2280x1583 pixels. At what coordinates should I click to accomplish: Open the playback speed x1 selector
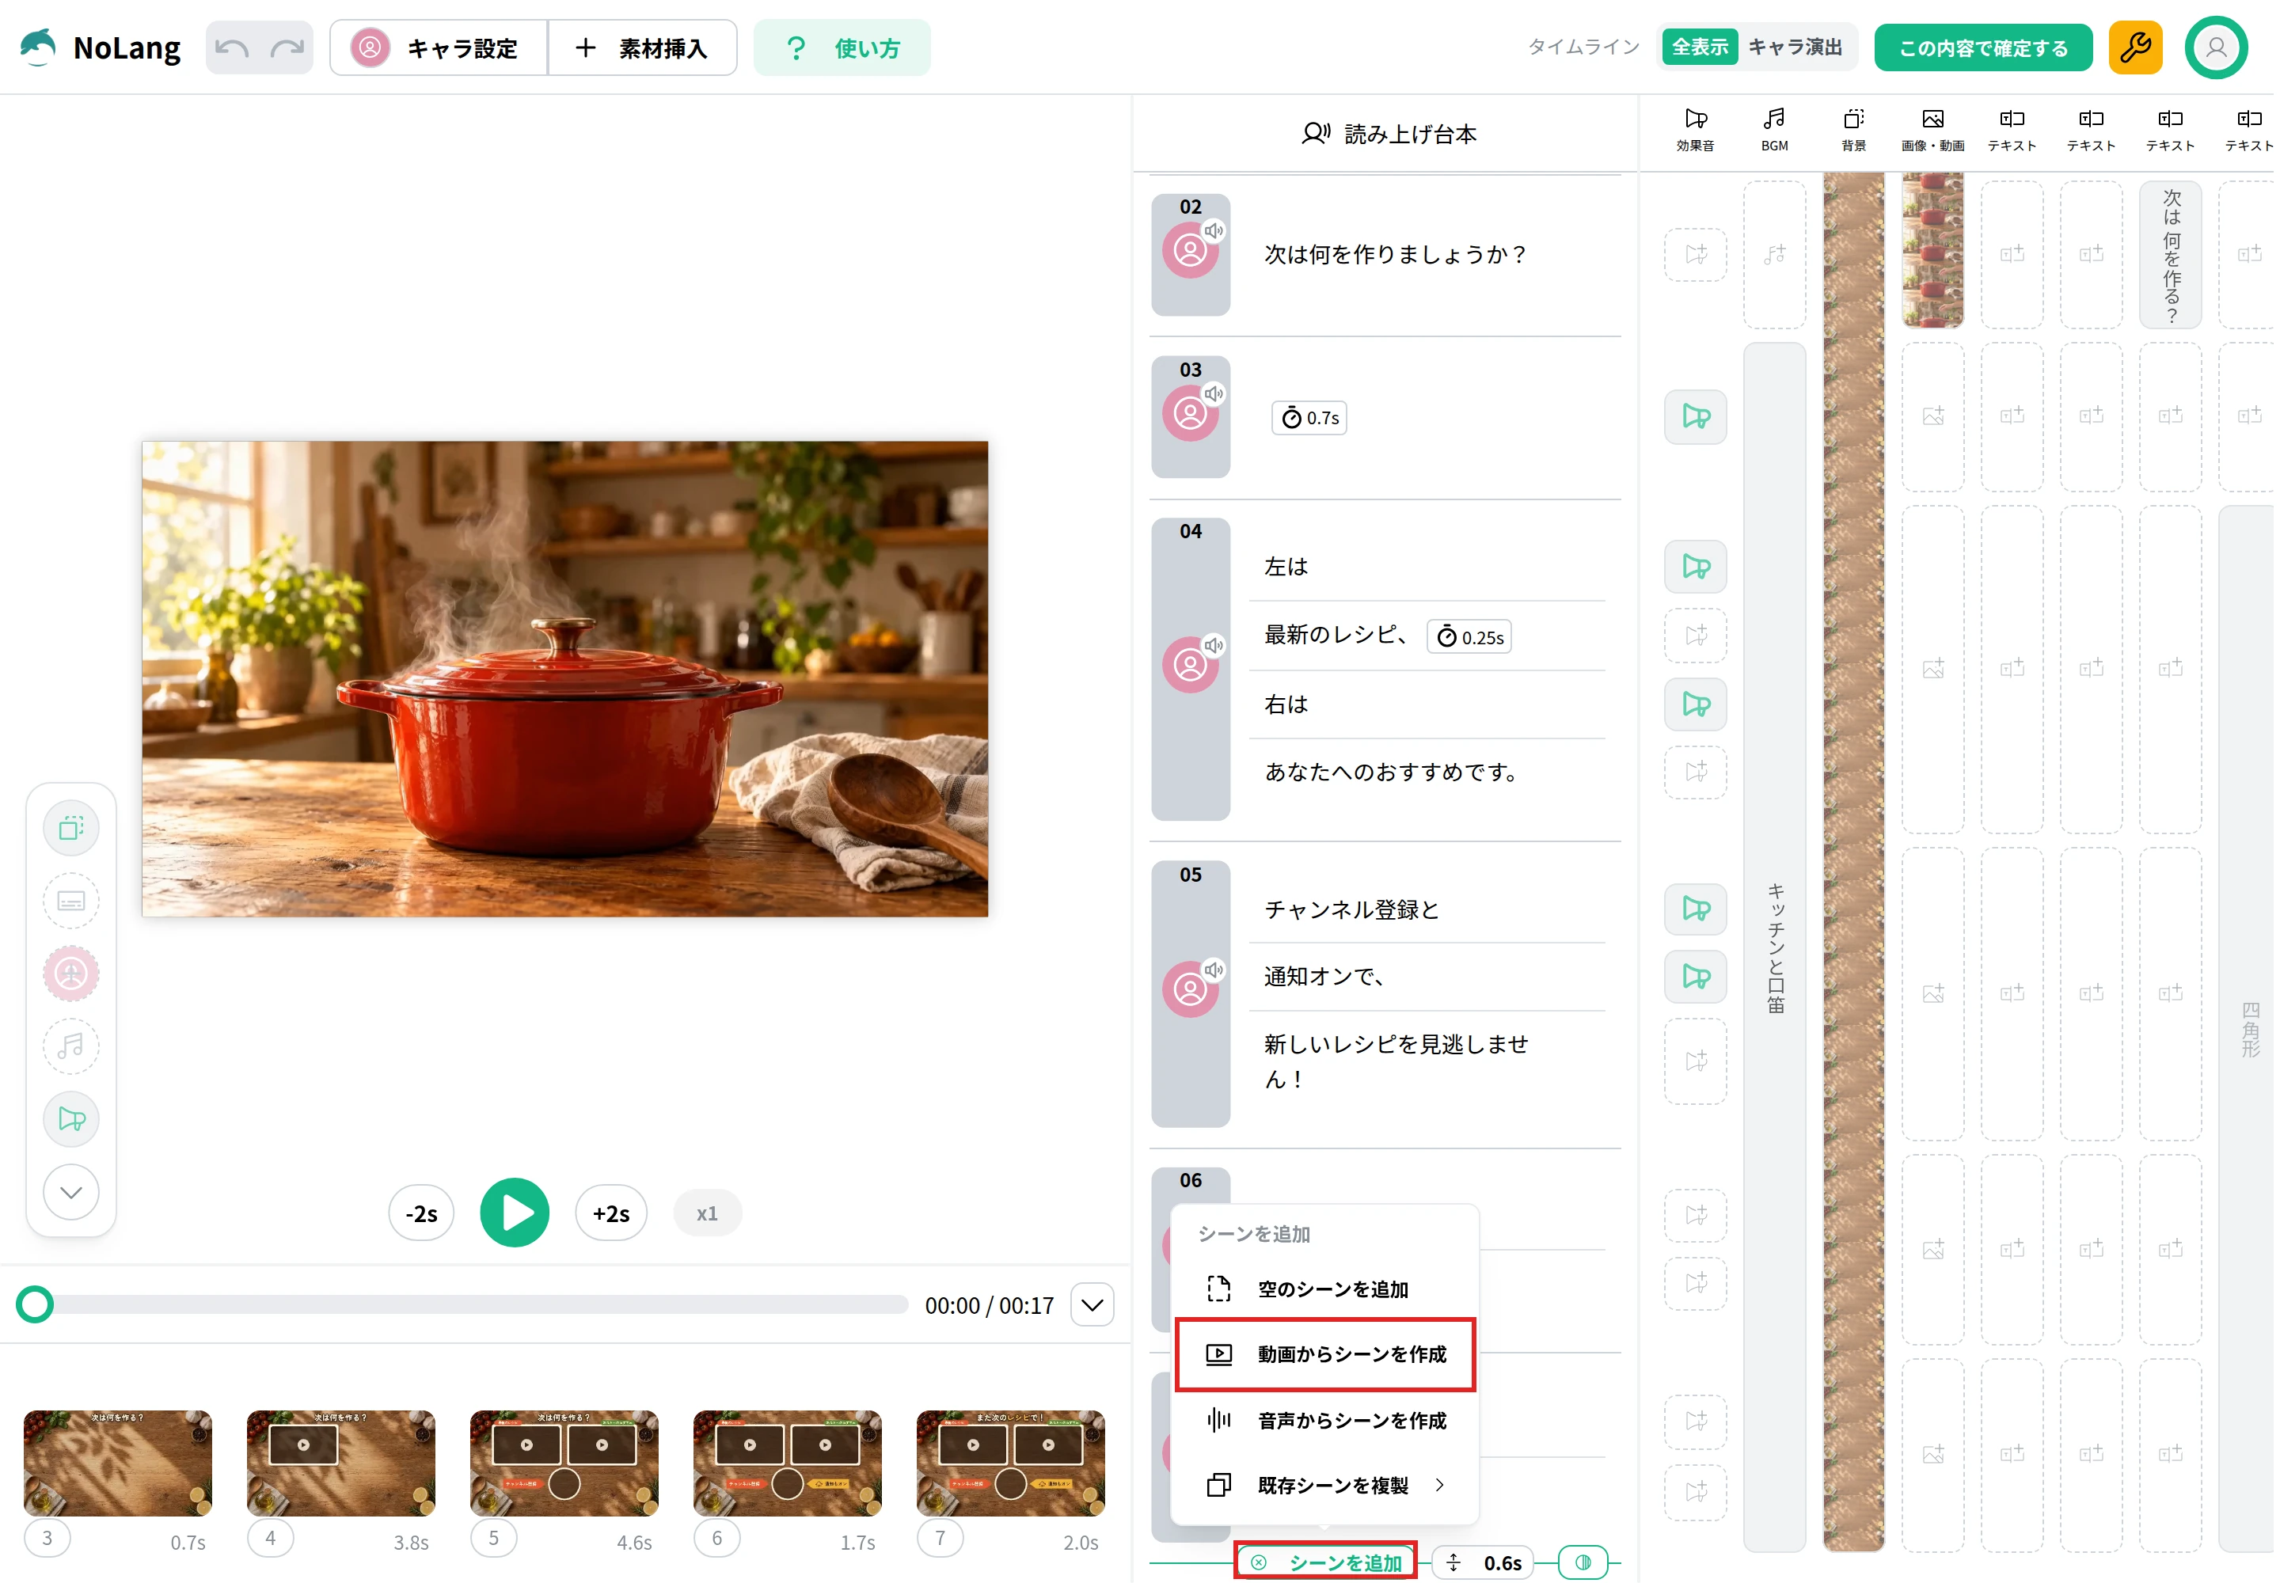(706, 1213)
